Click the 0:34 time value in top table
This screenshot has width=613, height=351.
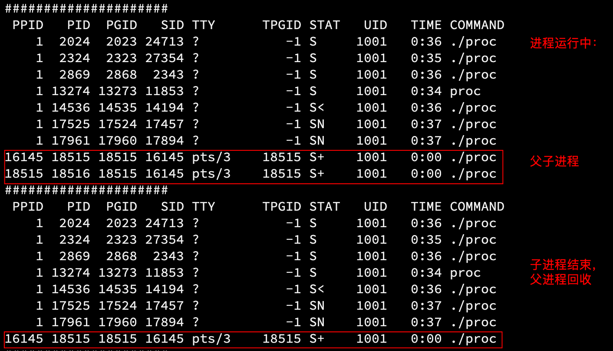point(426,91)
